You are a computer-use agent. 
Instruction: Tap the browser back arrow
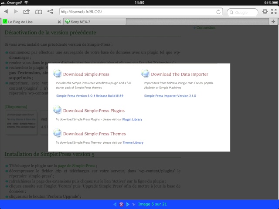[x=6, y=12]
